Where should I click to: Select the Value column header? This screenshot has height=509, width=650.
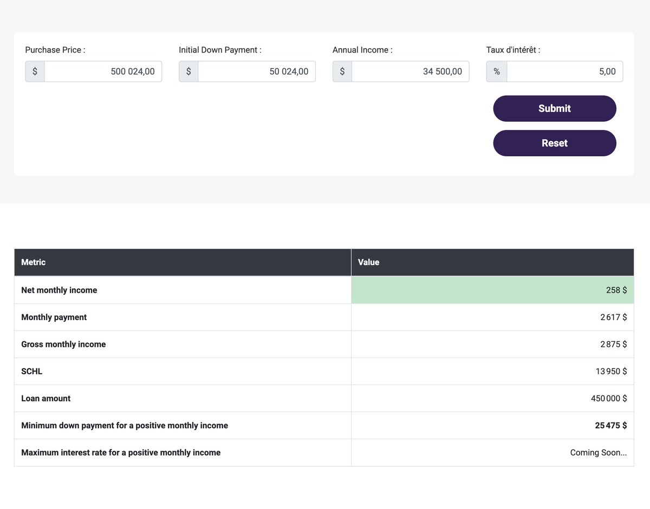[x=368, y=262]
